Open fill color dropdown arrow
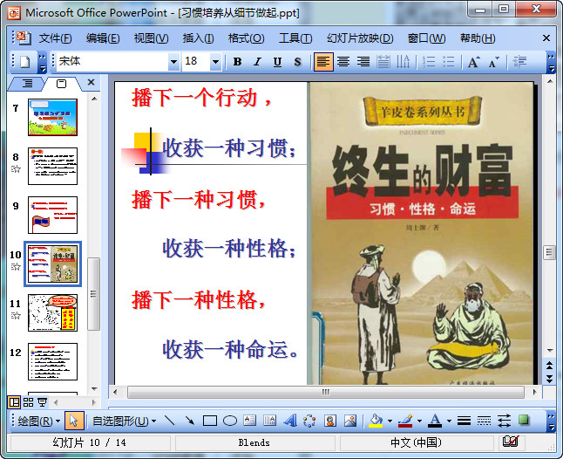 (390, 421)
